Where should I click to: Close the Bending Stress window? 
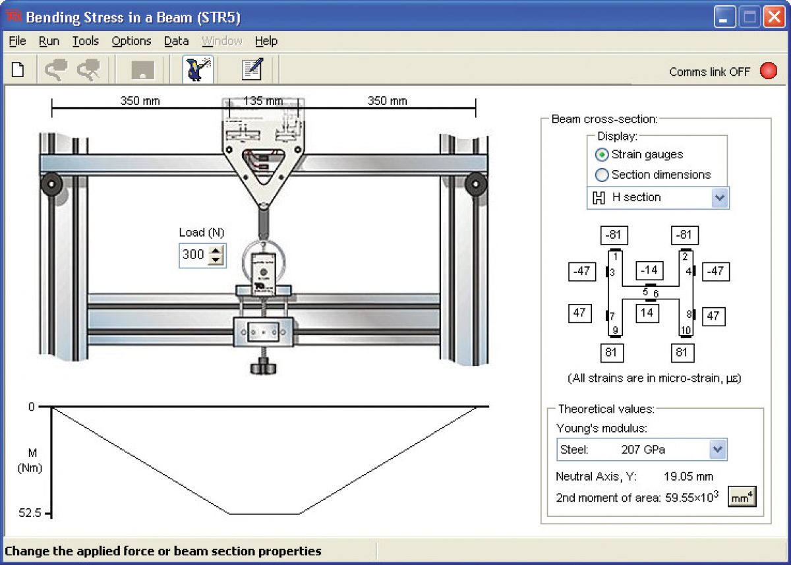(x=774, y=17)
